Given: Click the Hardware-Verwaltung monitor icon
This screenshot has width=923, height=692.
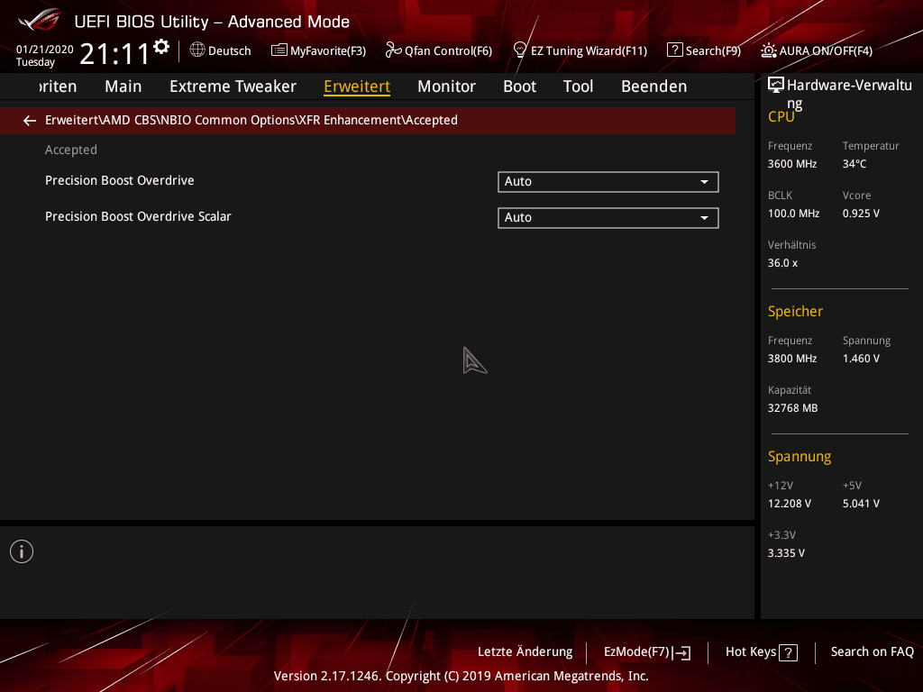Looking at the screenshot, I should 776,86.
